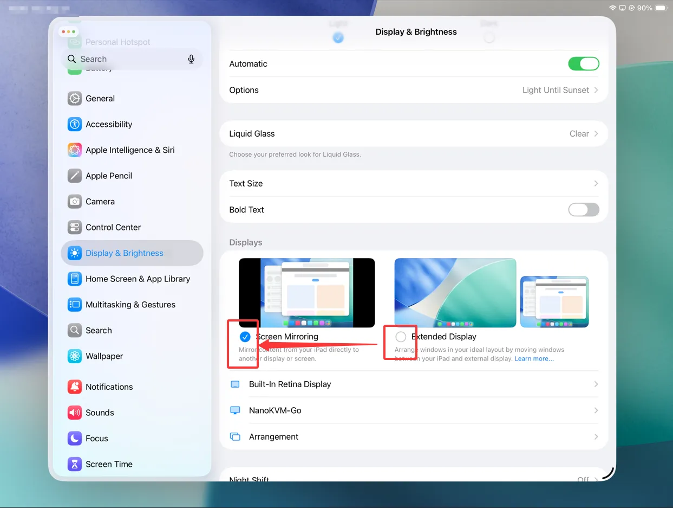The height and width of the screenshot is (508, 673).
Task: Open the Arrangement row label
Action: click(x=273, y=436)
